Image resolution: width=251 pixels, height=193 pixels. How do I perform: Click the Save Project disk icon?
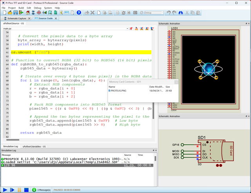(15, 13)
